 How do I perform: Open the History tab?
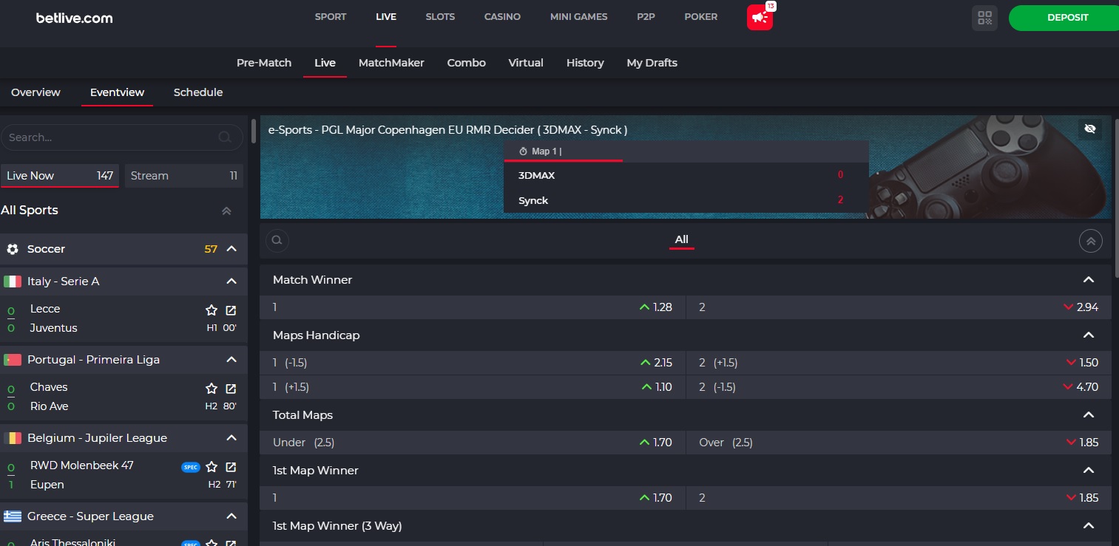585,63
